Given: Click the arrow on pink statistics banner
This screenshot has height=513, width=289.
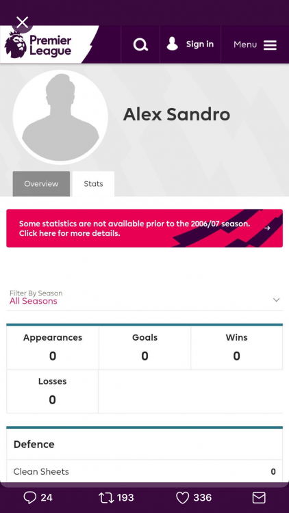Looking at the screenshot, I should coord(267,228).
